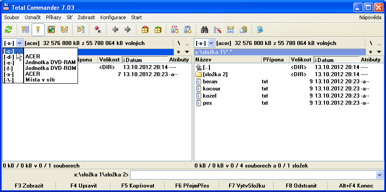This screenshot has height=192, width=386.
Task: Open file search with binoculars icon
Action: coord(205,30)
